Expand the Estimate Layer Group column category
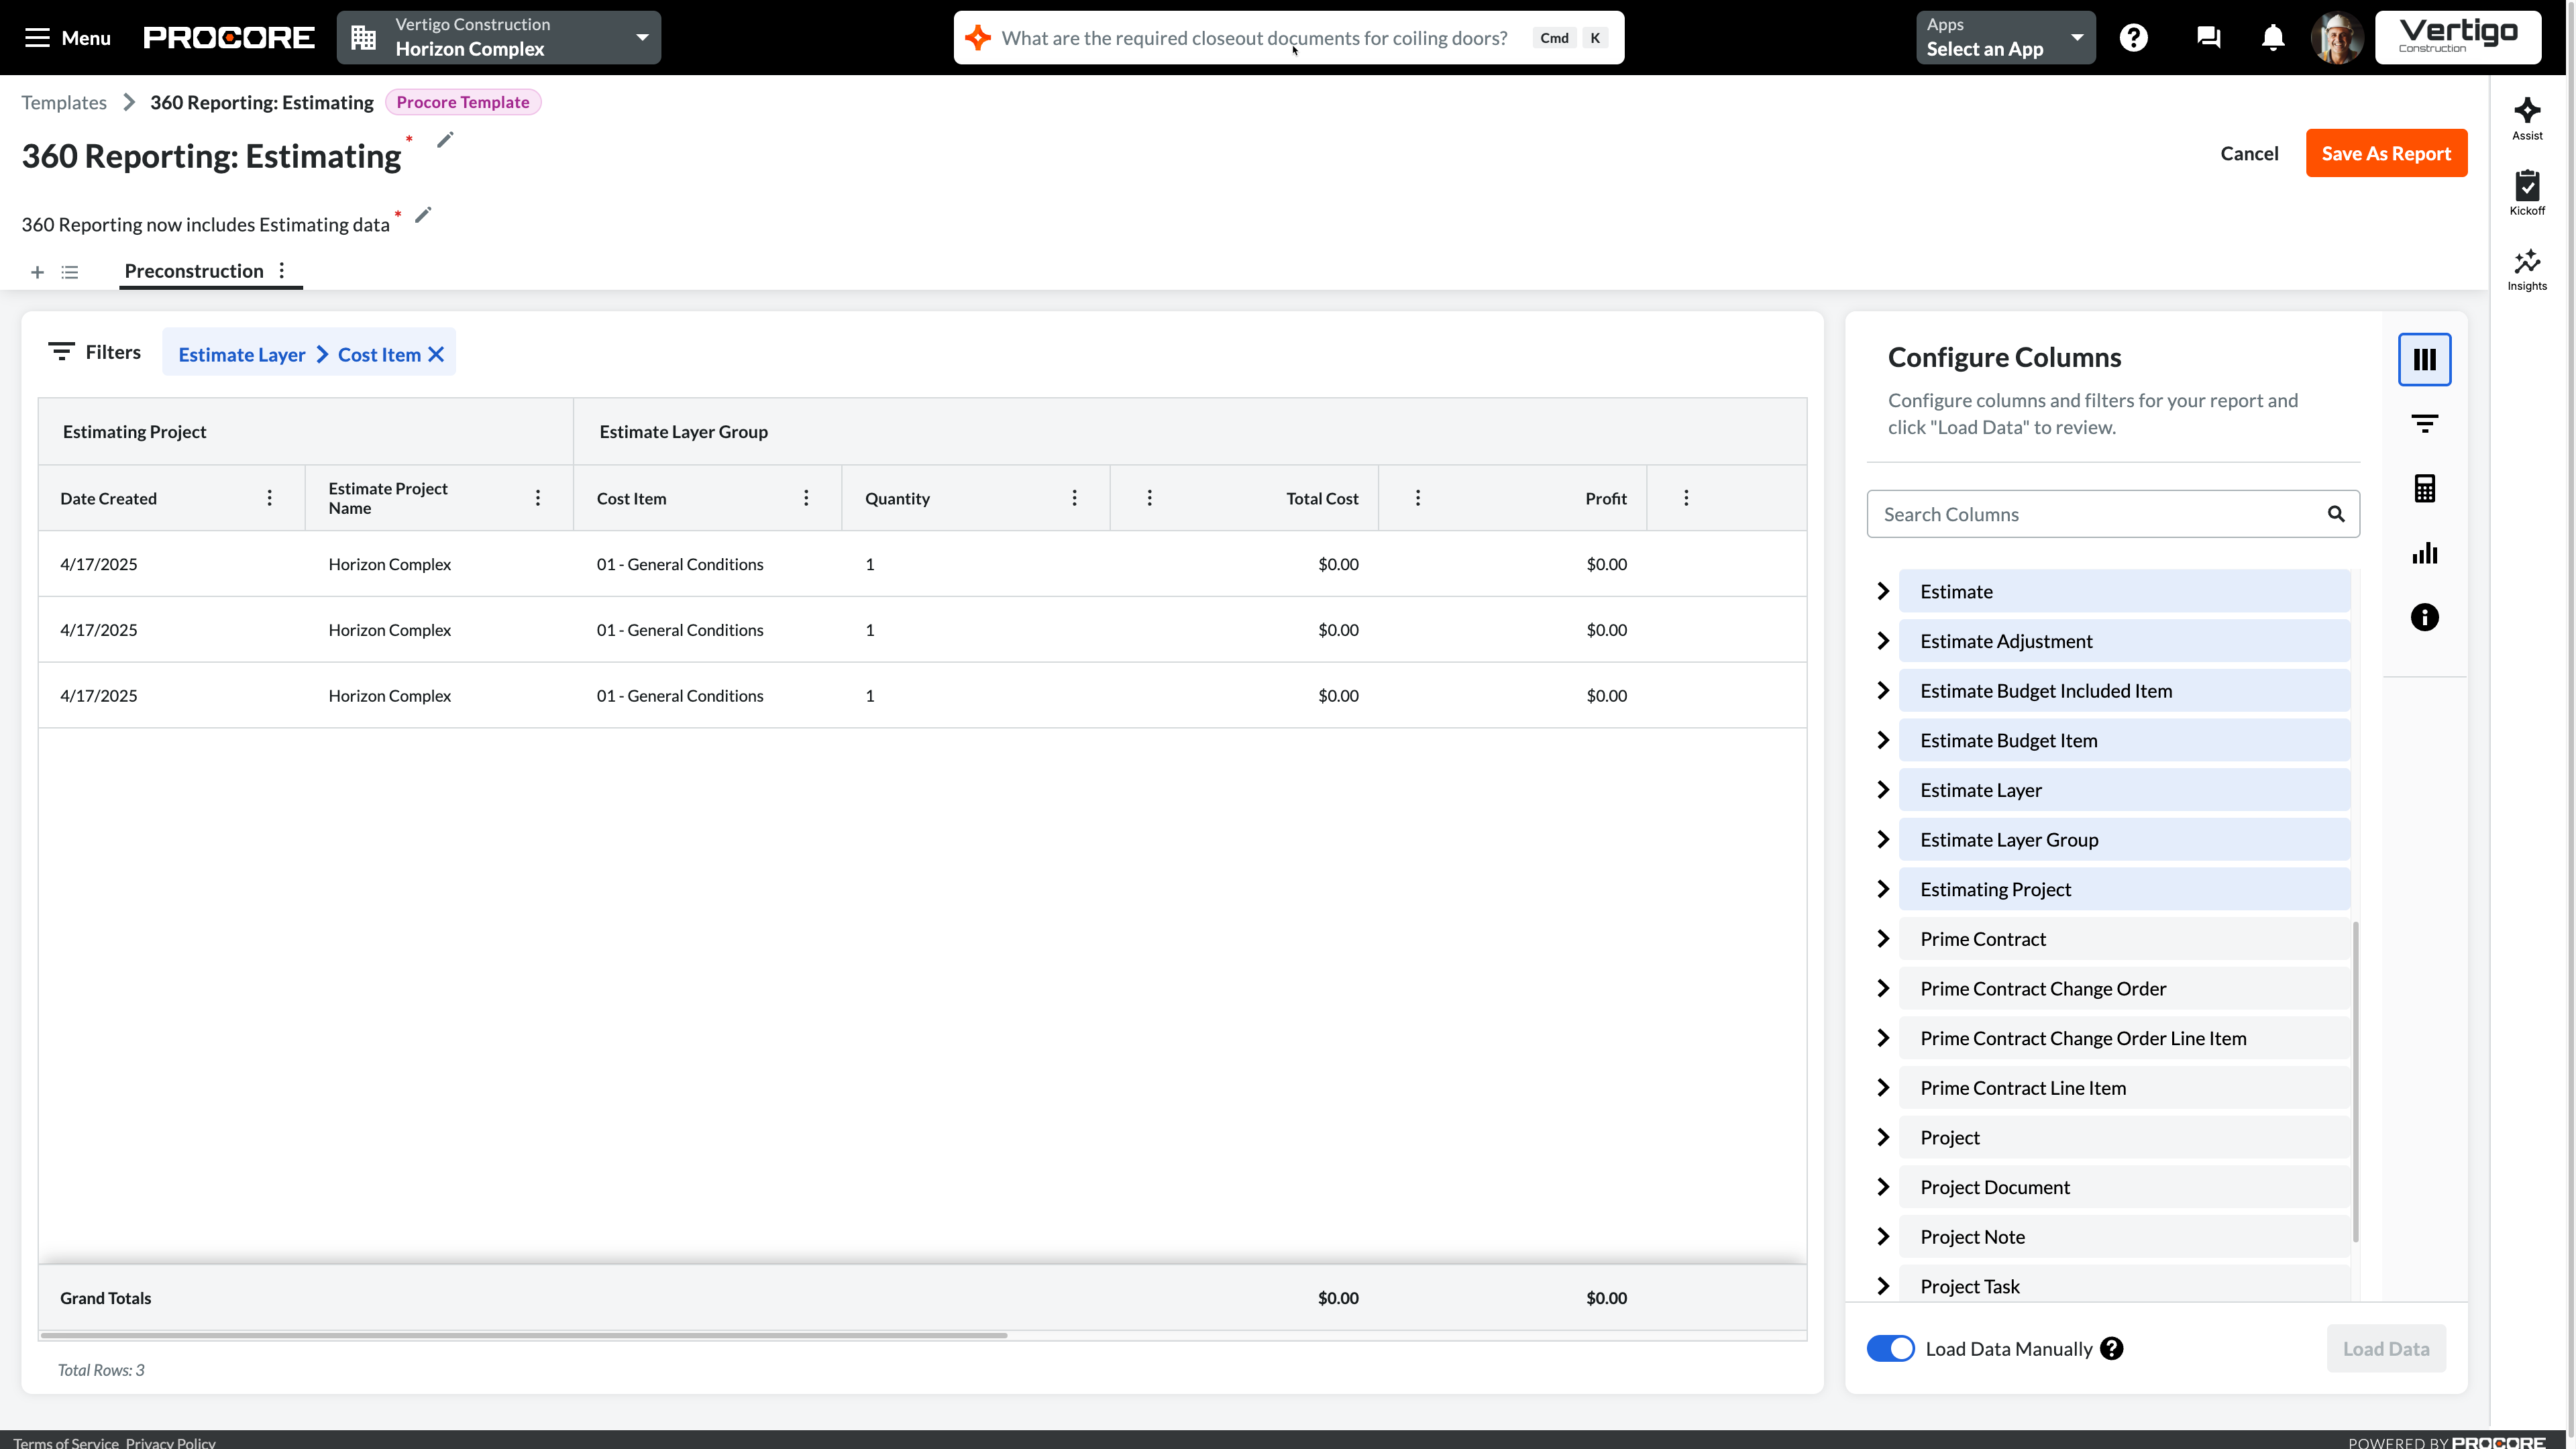This screenshot has width=2576, height=1449. click(x=1883, y=840)
